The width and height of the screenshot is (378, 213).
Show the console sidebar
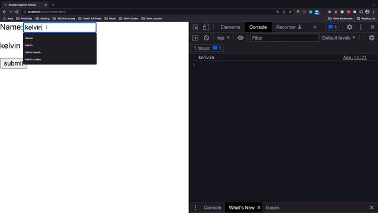coord(195,38)
